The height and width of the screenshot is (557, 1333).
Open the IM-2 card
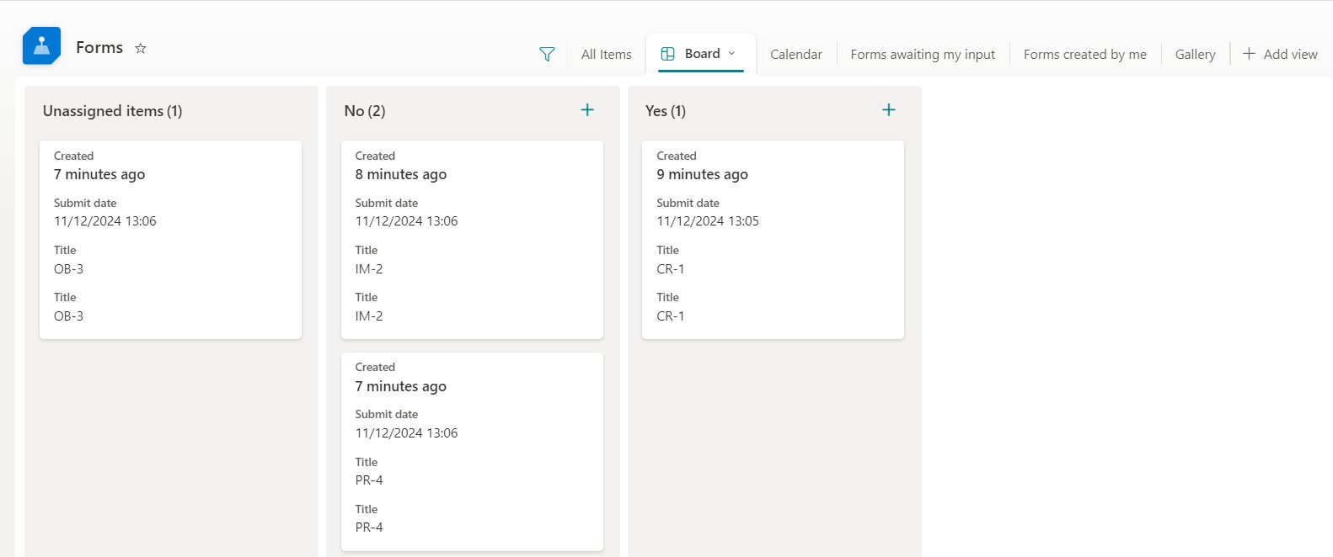472,240
